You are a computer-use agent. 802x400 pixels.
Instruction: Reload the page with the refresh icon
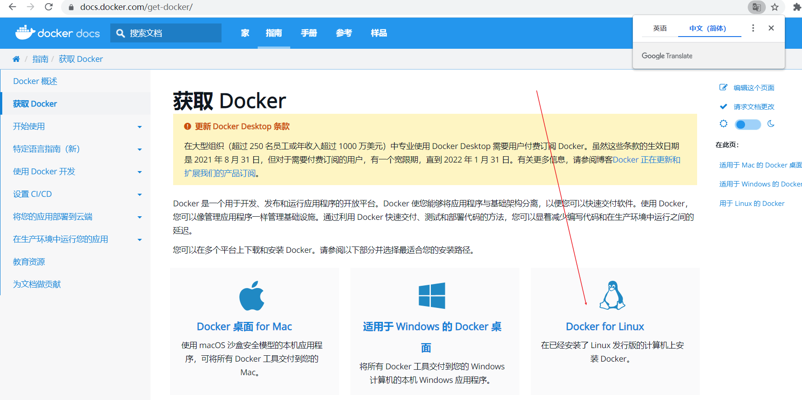point(49,7)
